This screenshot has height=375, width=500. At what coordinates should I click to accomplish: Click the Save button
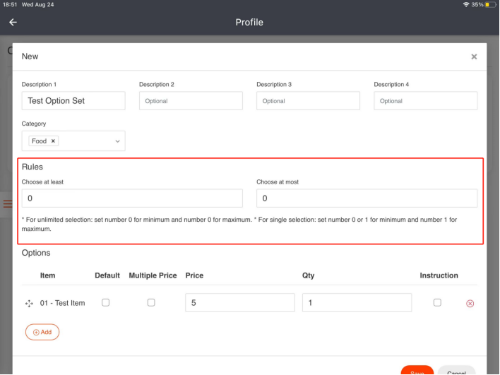click(417, 371)
